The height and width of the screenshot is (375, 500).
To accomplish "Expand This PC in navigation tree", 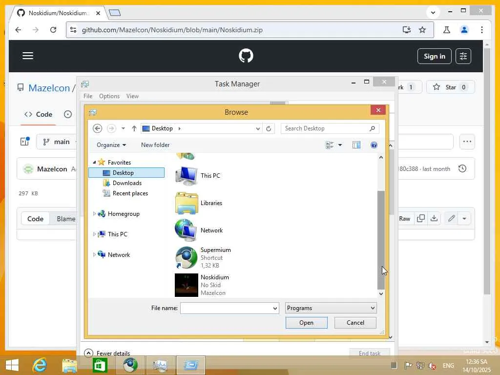I will pyautogui.click(x=94, y=234).
